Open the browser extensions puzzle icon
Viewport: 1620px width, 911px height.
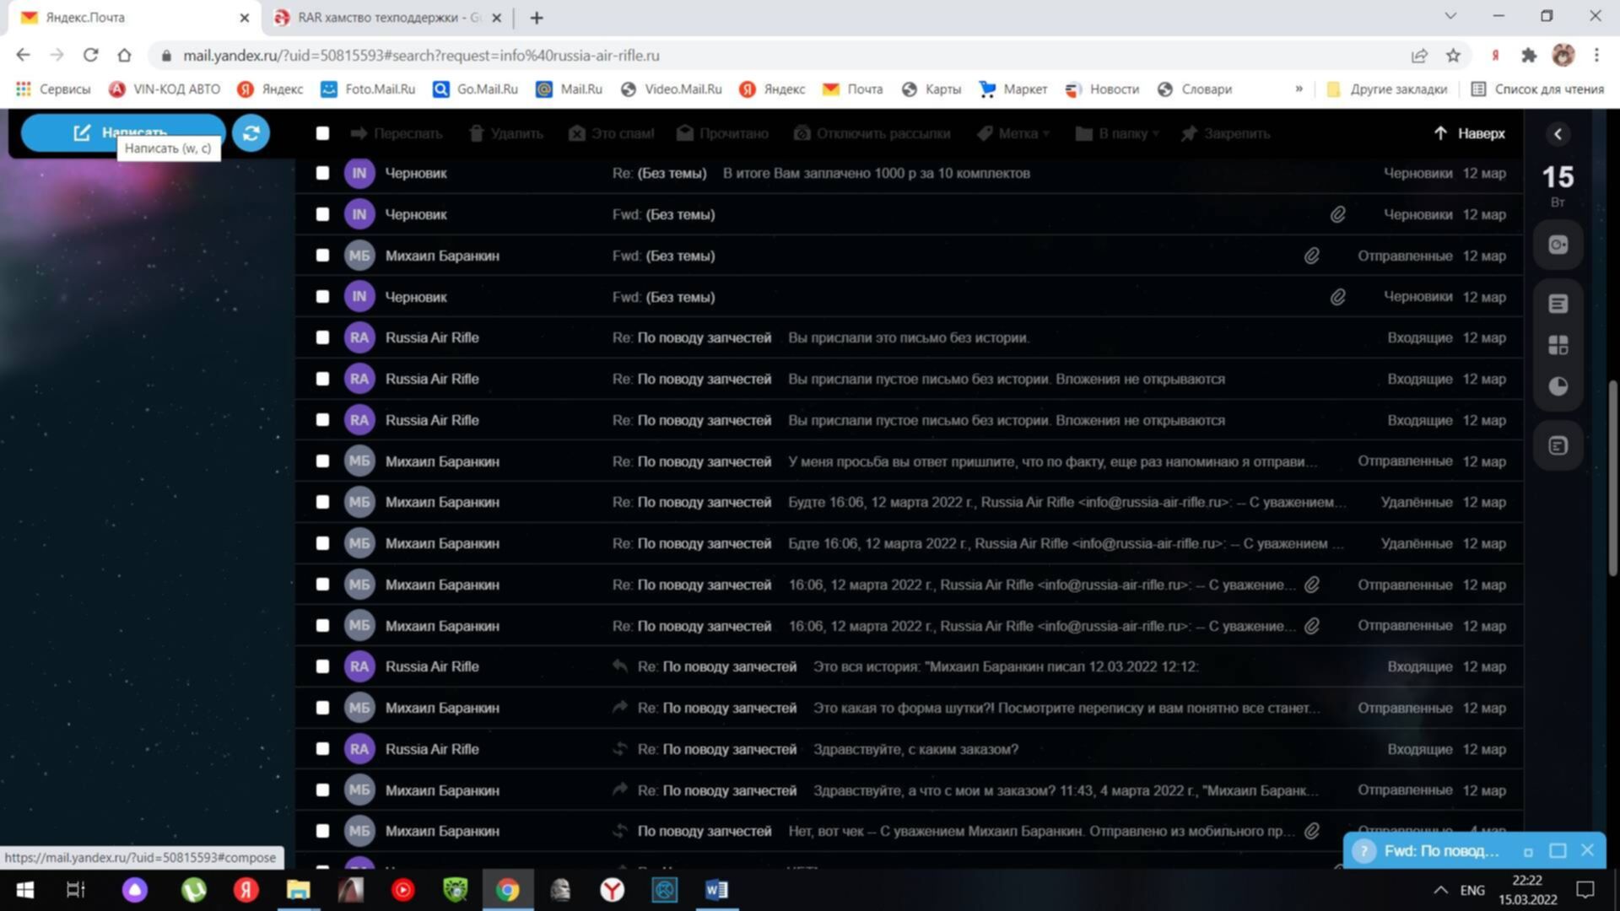pos(1529,56)
